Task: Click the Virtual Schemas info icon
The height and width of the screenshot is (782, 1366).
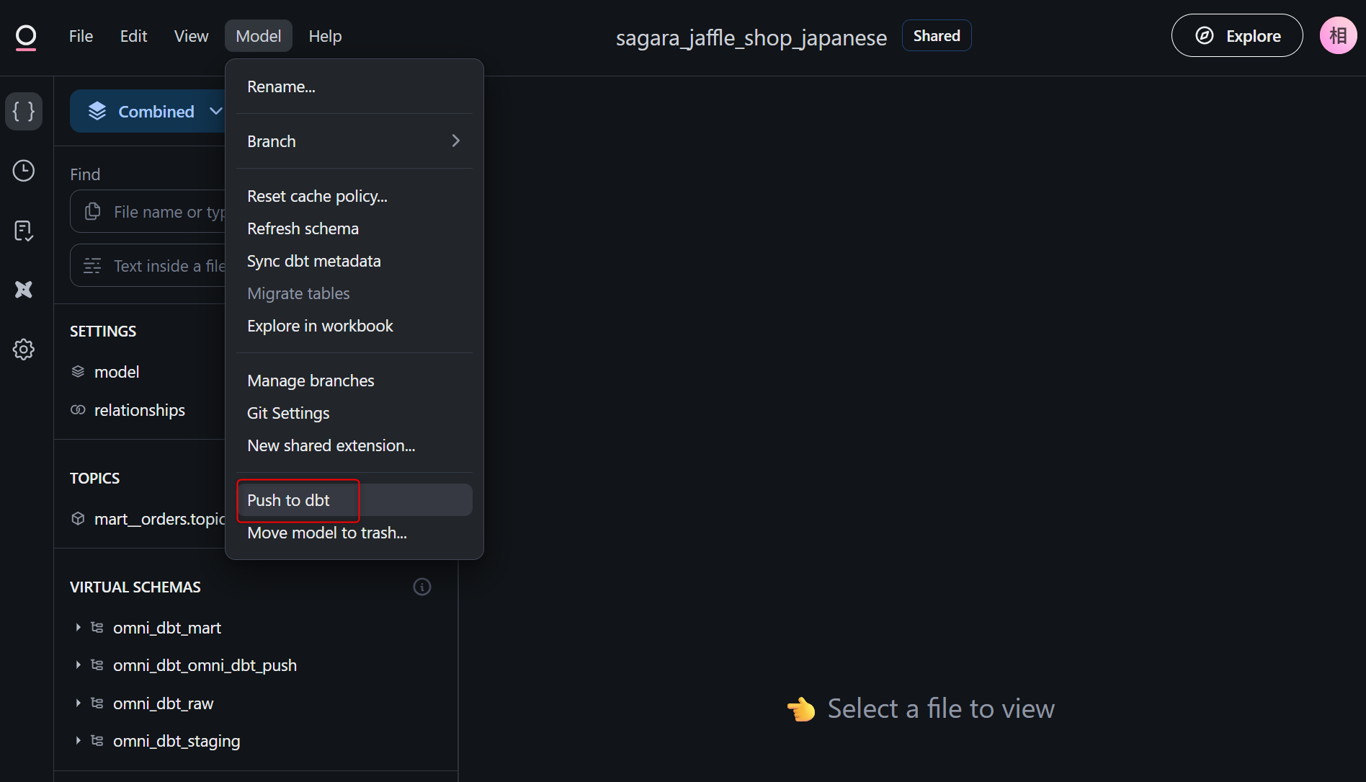Action: click(x=422, y=587)
